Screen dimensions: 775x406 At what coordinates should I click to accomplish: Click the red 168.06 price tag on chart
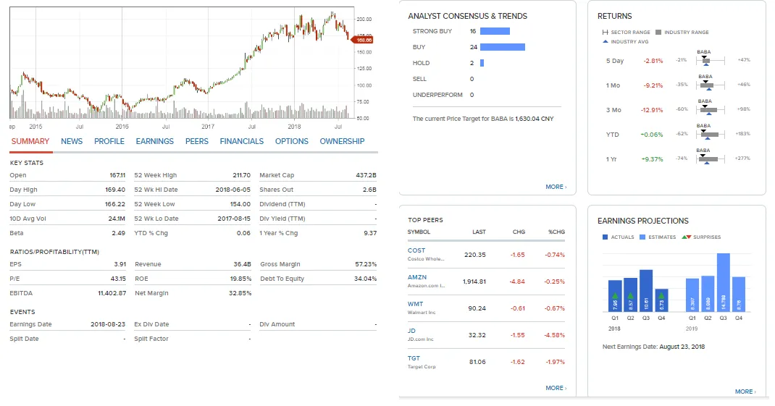pyautogui.click(x=362, y=40)
